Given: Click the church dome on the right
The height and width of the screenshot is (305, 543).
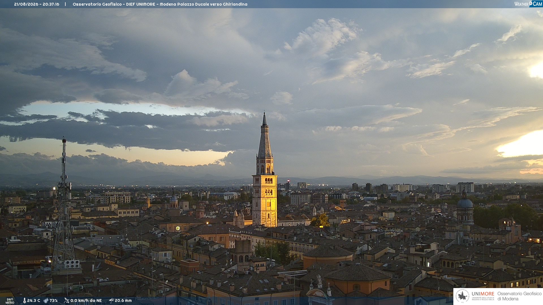Looking at the screenshot, I should [465, 203].
